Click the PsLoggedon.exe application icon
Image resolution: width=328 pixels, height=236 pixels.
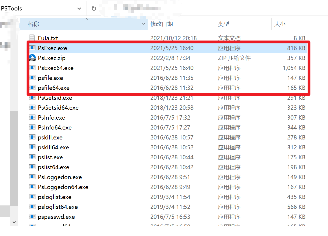click(32, 177)
